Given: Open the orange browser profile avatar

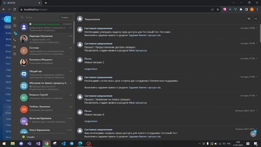Looking at the screenshot, I should click(252, 9).
